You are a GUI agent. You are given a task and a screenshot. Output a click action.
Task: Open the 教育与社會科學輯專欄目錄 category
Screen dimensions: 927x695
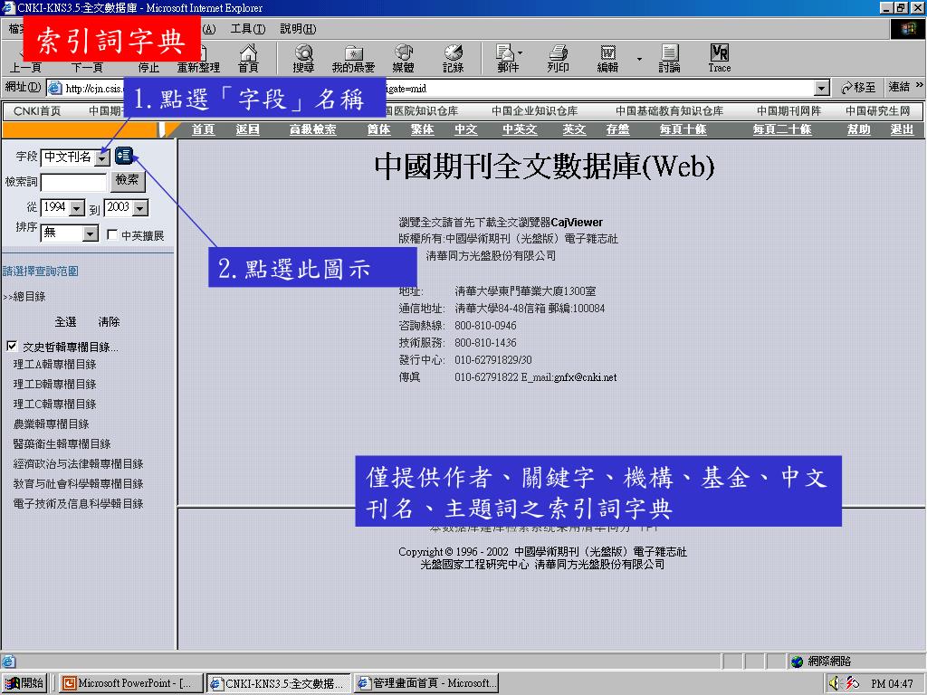(78, 483)
